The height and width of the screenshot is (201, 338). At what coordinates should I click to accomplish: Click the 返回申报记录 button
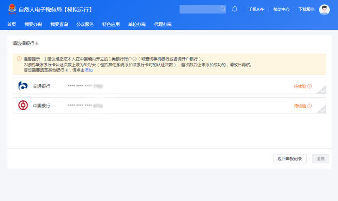pyautogui.click(x=290, y=159)
